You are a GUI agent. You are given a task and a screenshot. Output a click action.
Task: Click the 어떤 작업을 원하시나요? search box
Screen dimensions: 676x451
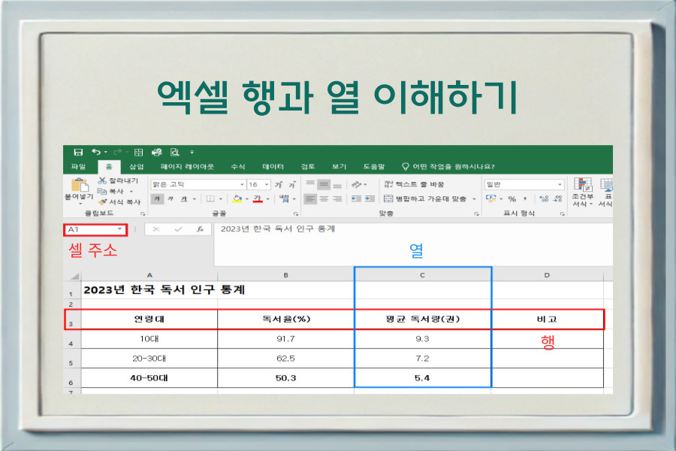tap(448, 167)
